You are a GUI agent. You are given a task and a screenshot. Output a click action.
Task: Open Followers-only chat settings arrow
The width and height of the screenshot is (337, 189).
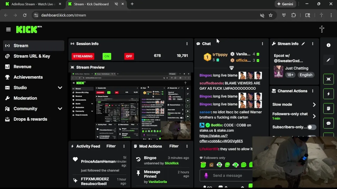(x=314, y=116)
